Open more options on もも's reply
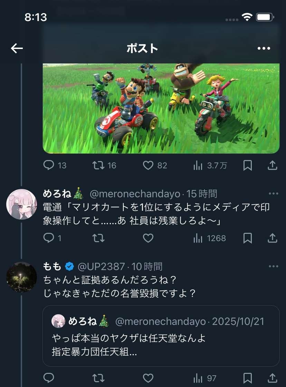This screenshot has height=387, width=286. coord(274,266)
